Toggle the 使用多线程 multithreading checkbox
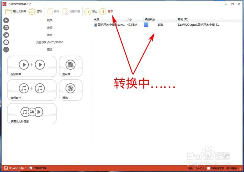 coord(31,168)
